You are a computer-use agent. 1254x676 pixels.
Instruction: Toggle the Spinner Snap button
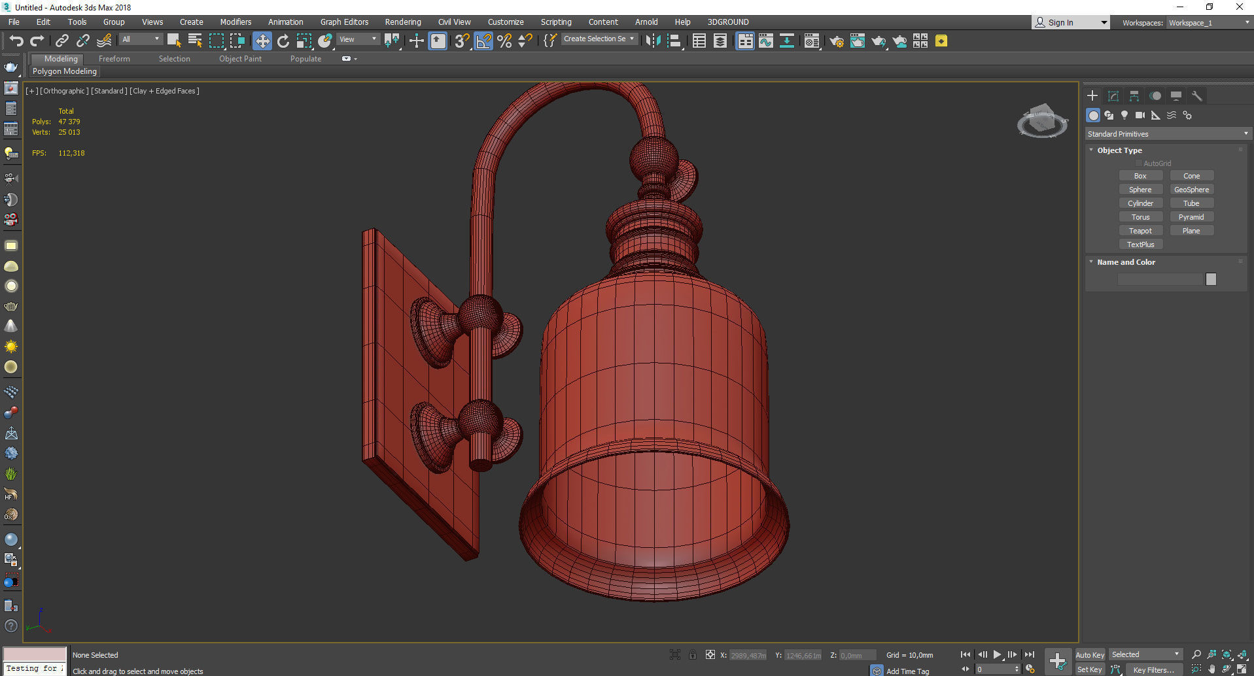(525, 41)
